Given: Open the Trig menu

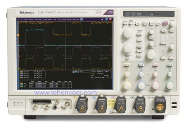Looking at the screenshot, I should (x=36, y=19).
